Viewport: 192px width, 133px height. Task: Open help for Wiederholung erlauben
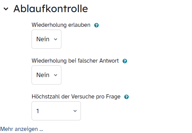[96, 25]
